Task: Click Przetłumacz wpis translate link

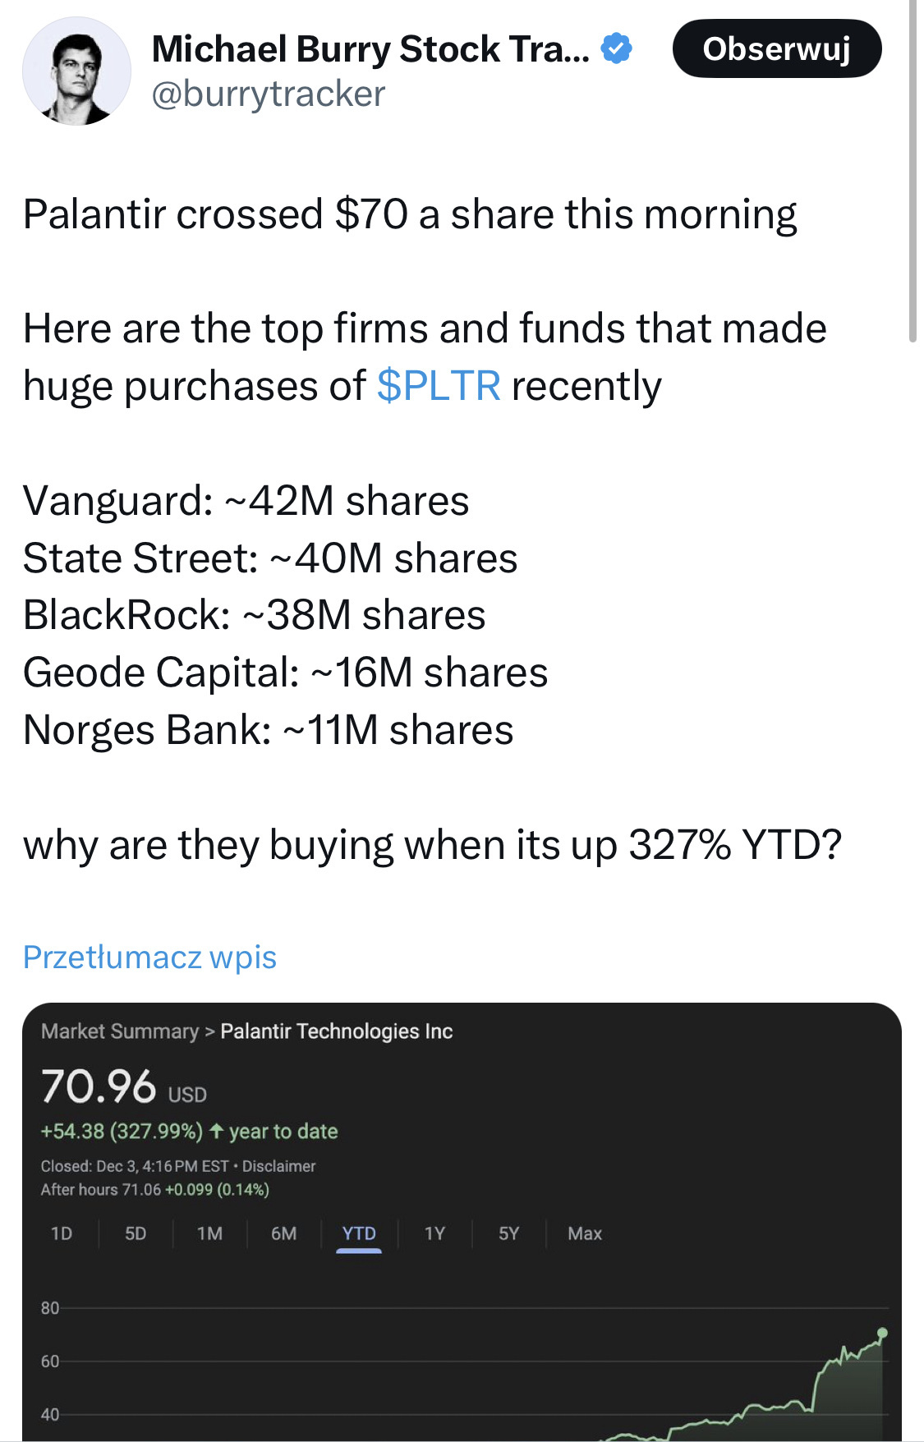Action: [149, 958]
